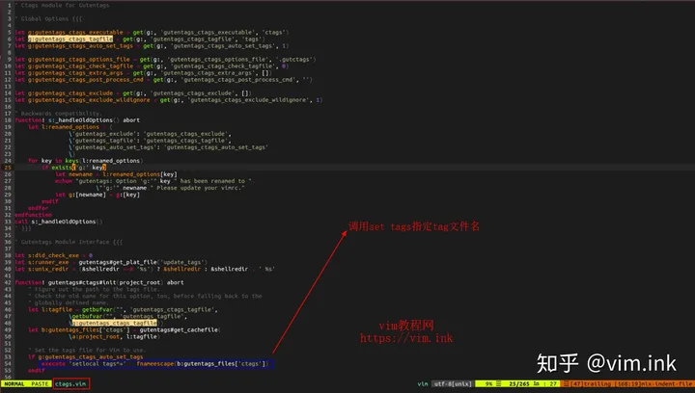Screen dimensions: 695x393
Task: Click the 25/265 line counter in statusline
Action: pyautogui.click(x=519, y=383)
